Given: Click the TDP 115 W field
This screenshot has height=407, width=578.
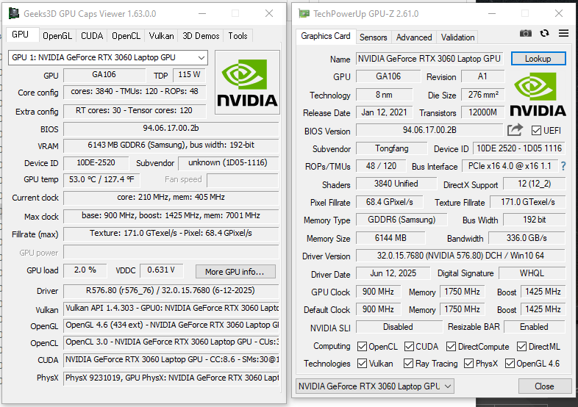Looking at the screenshot, I should coord(189,75).
